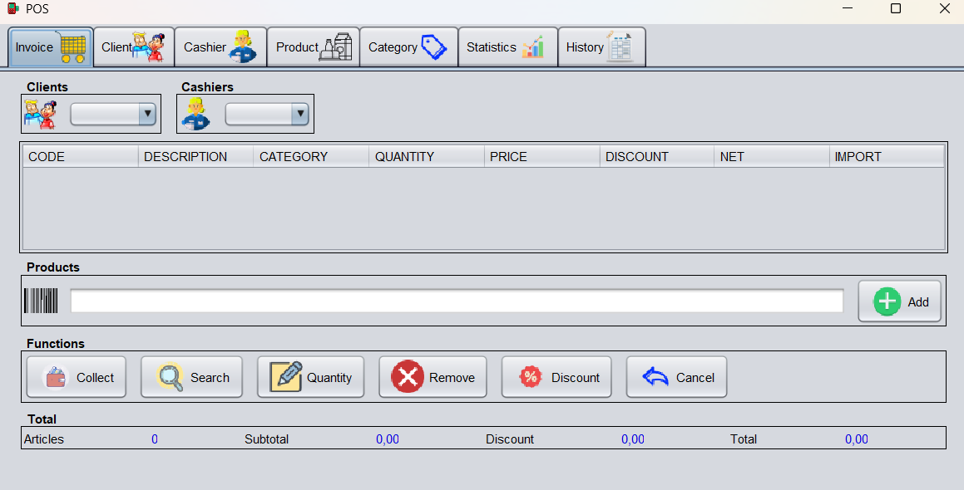This screenshot has height=490, width=964.
Task: Open the Invoice tab
Action: point(51,47)
